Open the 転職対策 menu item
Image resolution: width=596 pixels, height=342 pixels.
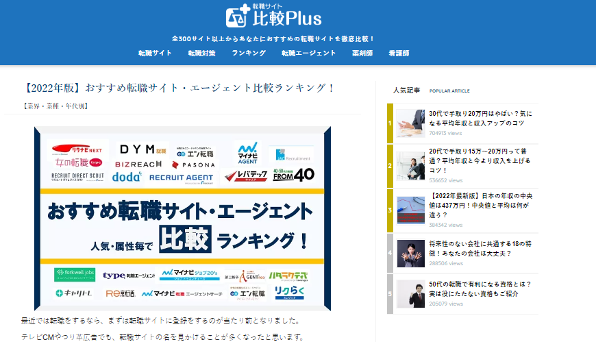pyautogui.click(x=202, y=53)
